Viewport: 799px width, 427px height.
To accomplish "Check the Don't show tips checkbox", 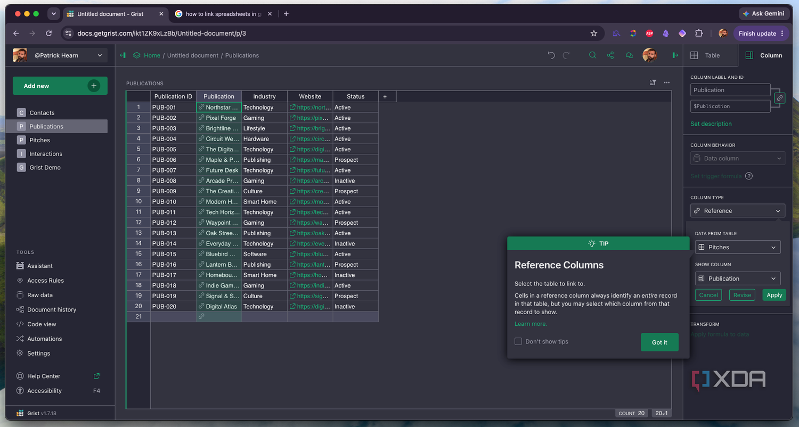I will coord(518,341).
